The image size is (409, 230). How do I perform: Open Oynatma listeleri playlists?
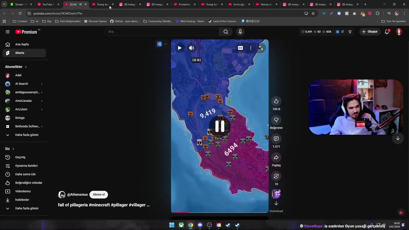coord(24,166)
